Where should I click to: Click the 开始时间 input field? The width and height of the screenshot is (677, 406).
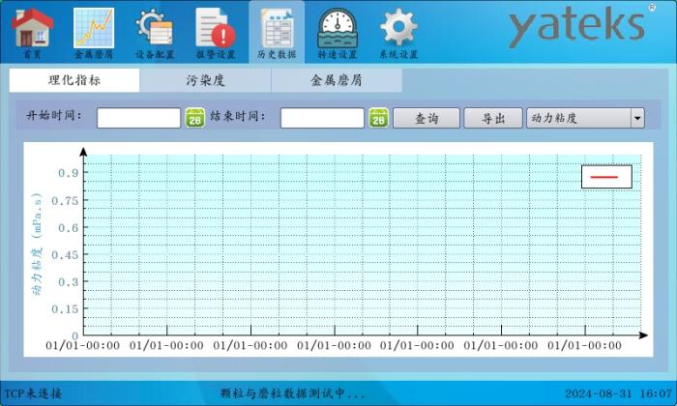(138, 118)
